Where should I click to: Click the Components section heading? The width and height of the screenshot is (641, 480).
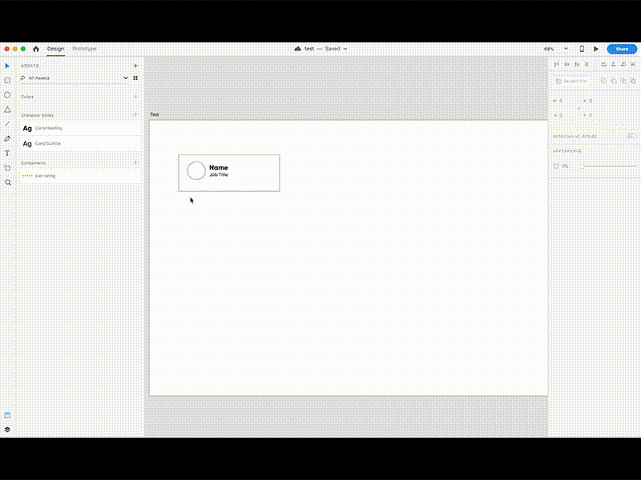coord(34,163)
